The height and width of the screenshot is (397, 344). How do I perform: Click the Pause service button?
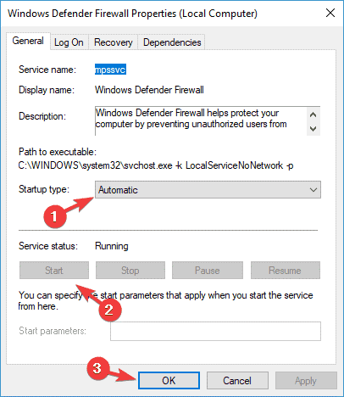click(x=208, y=271)
